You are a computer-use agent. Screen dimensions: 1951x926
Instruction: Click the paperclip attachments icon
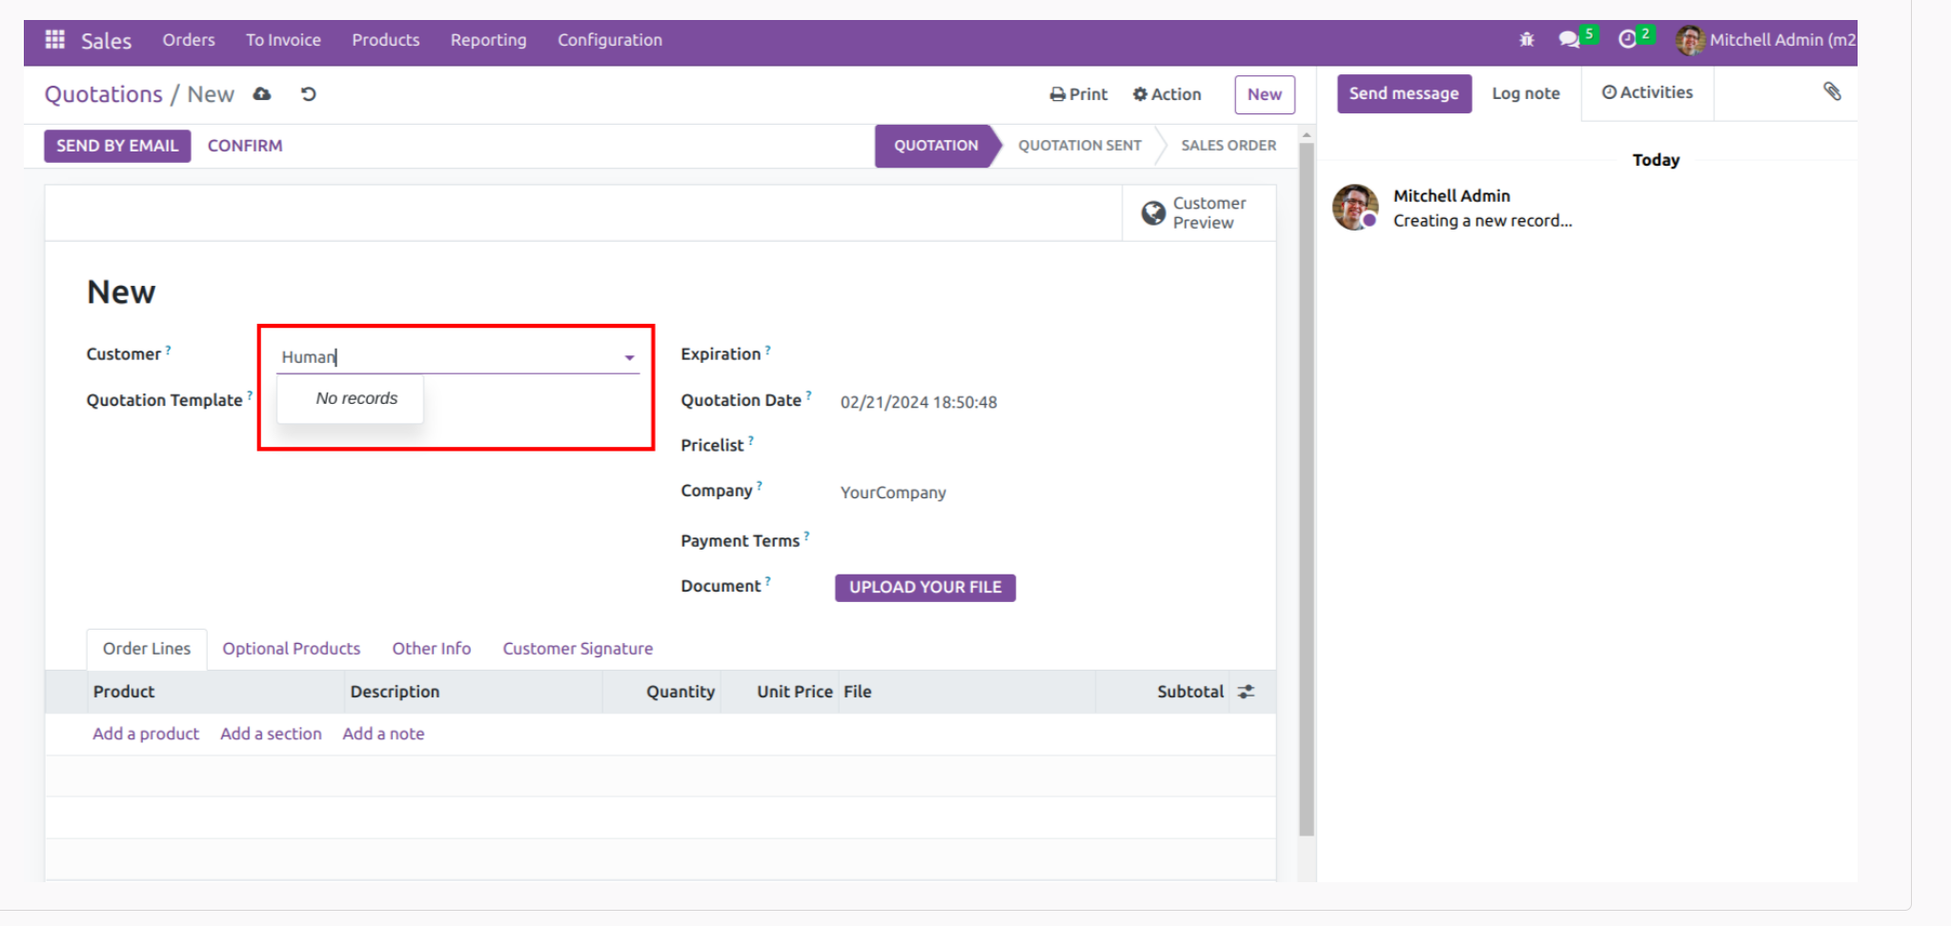point(1832,91)
